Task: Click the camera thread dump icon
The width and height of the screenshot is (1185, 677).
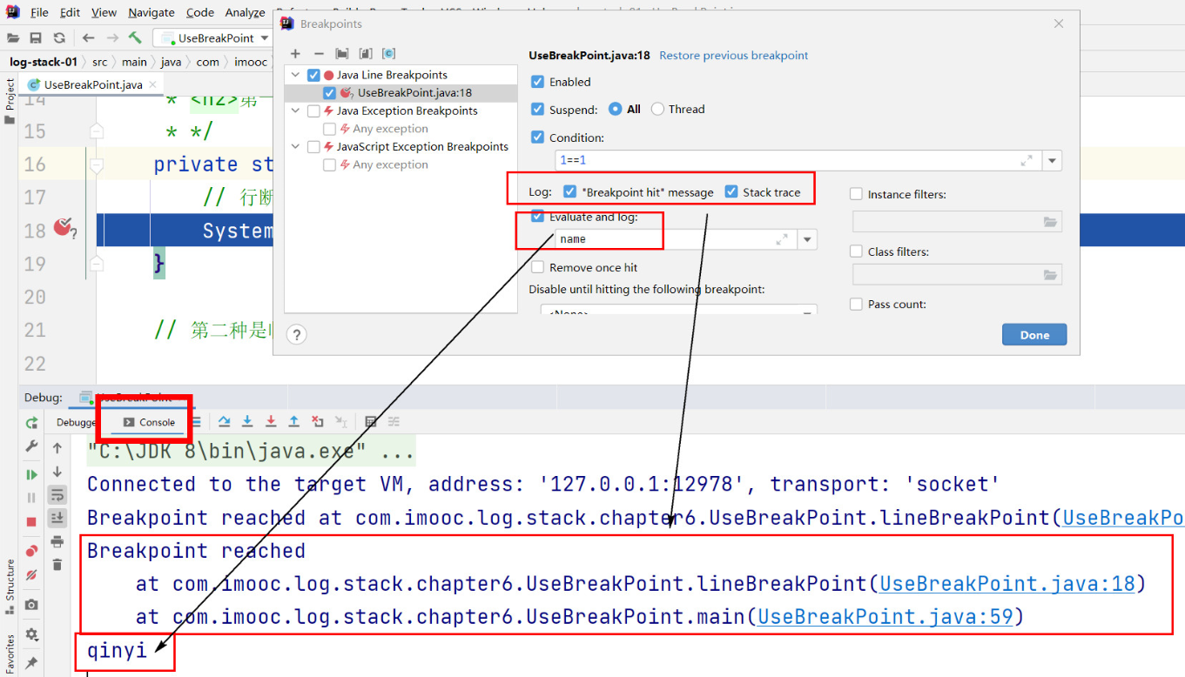Action: tap(31, 605)
